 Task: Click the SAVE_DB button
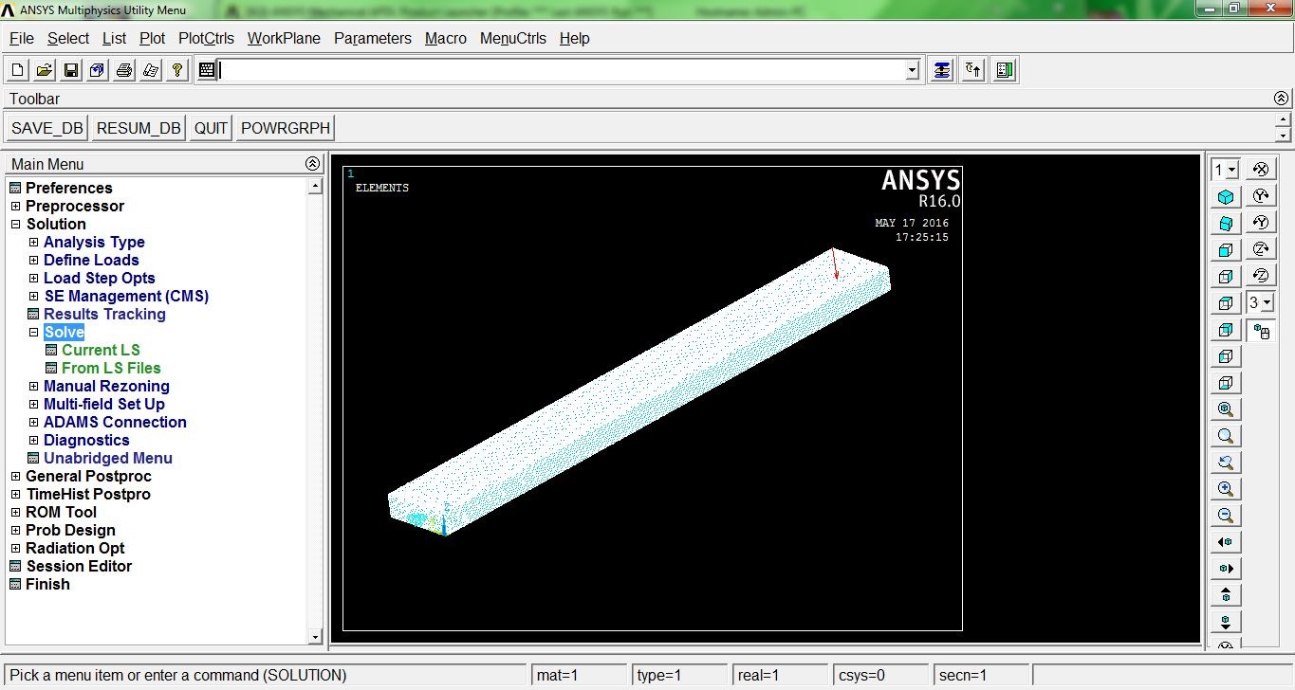47,128
